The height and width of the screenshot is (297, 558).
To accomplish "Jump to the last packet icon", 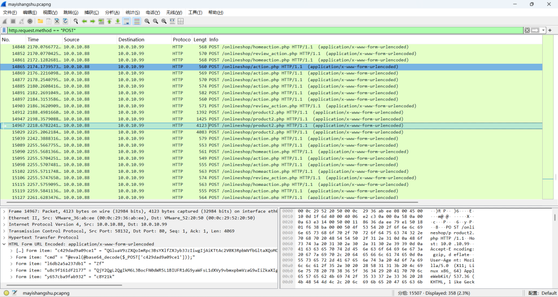I will (x=118, y=21).
